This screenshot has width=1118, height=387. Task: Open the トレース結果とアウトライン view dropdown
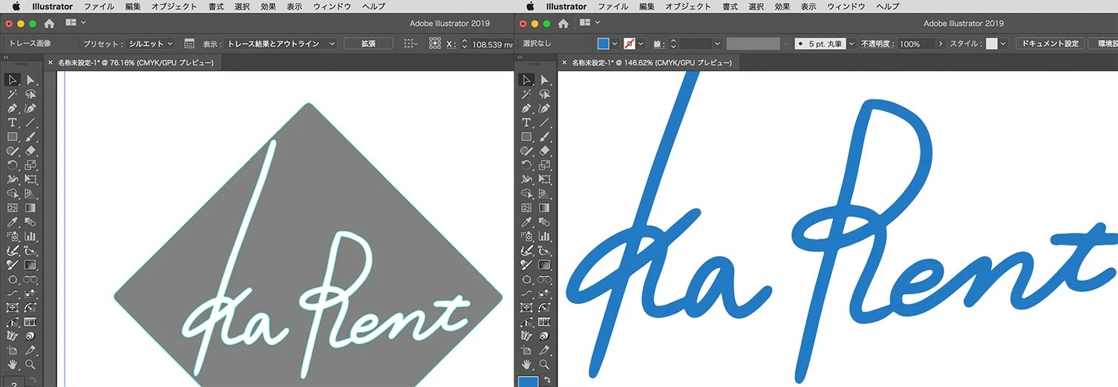click(x=281, y=44)
